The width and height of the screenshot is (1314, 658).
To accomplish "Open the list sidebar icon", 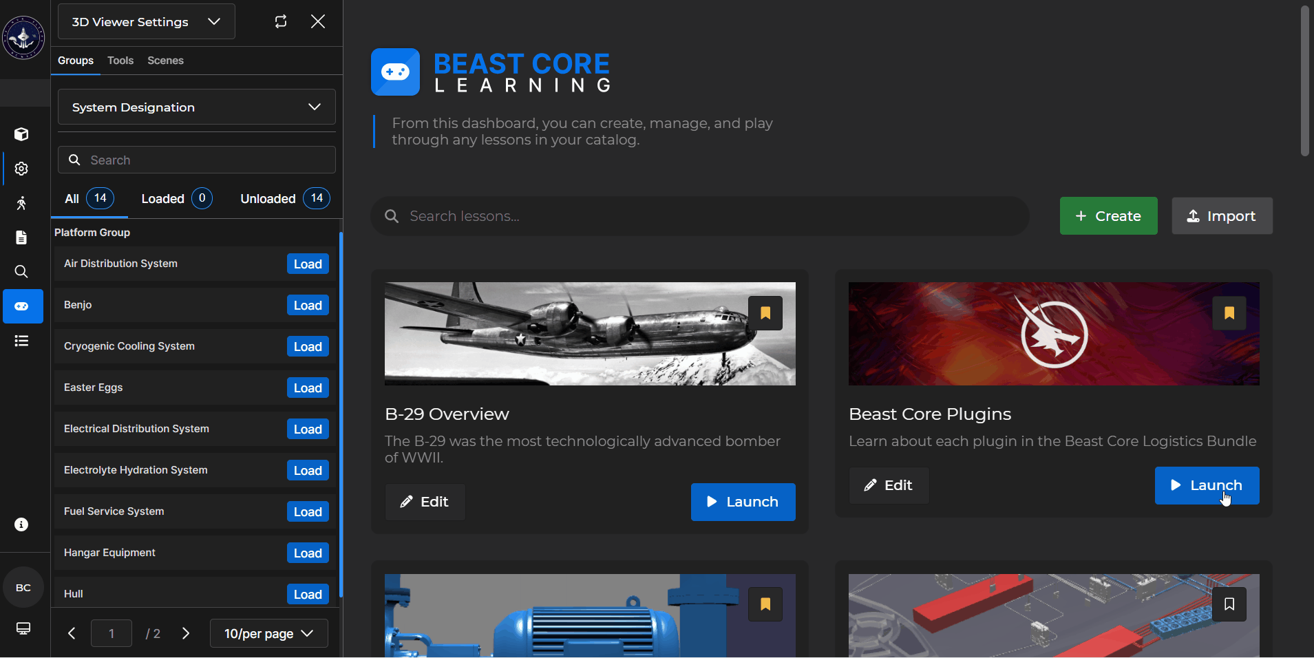I will tap(22, 341).
